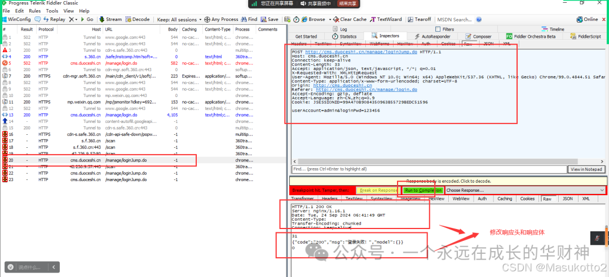Switch to the Timeline tab

click(553, 29)
